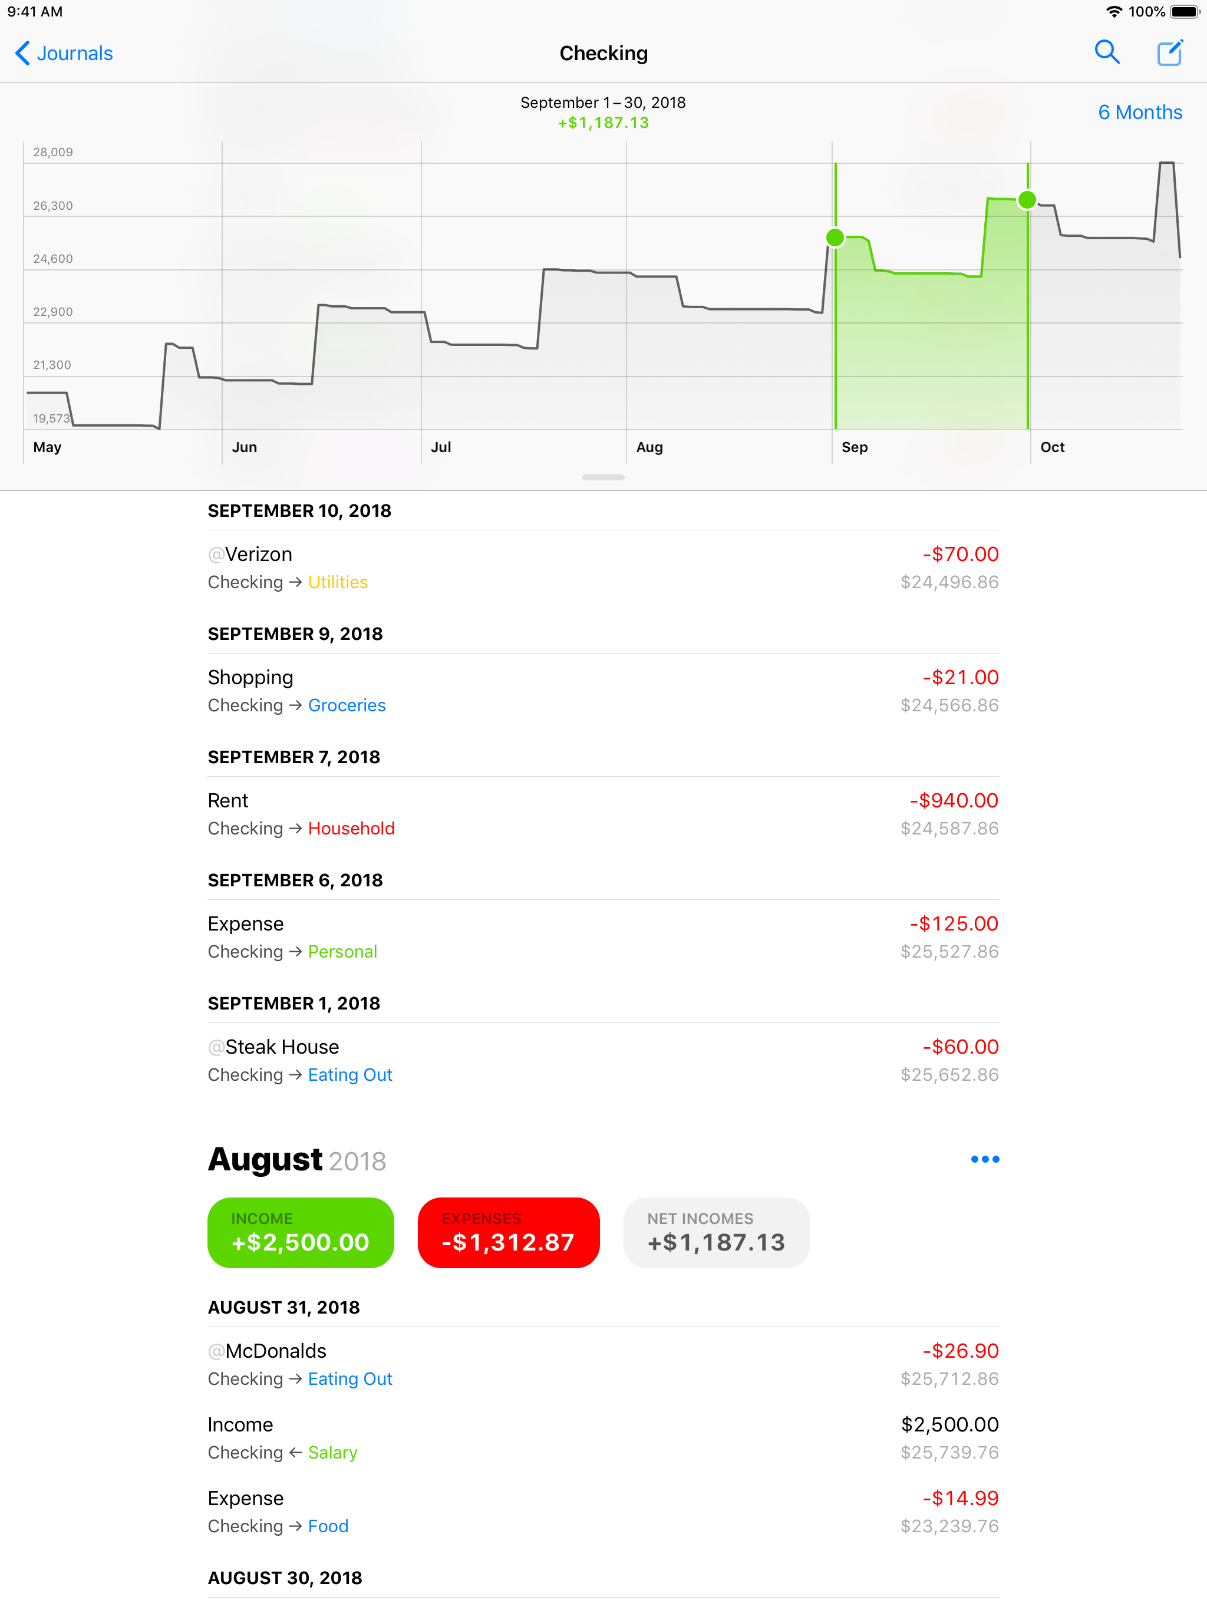
Task: Tap the Wi-Fi status icon
Action: click(x=1113, y=12)
